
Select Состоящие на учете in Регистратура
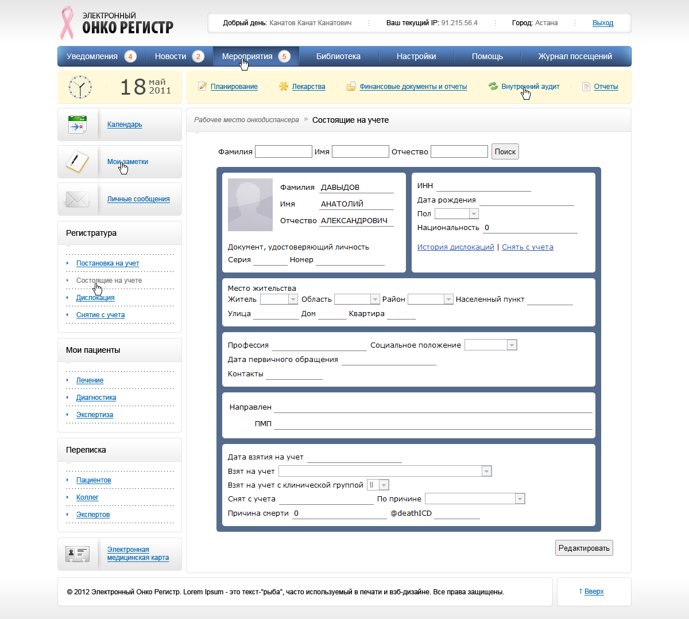[109, 281]
